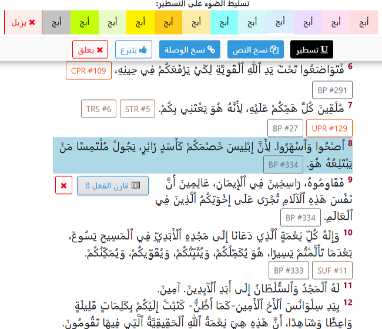Open BP #334 tag after verse 9
The image size is (382, 329).
coord(301,217)
